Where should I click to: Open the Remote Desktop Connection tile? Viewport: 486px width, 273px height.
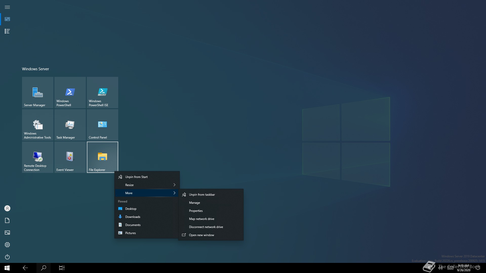[x=37, y=157]
